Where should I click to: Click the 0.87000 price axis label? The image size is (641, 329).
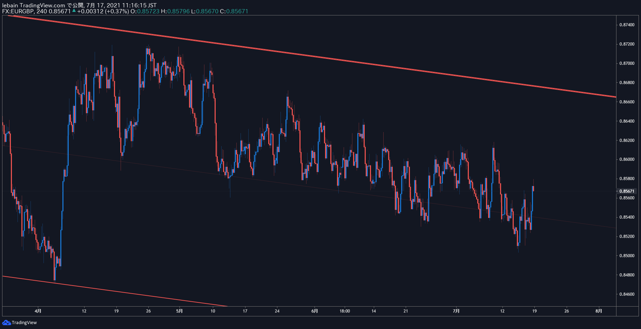pyautogui.click(x=627, y=63)
